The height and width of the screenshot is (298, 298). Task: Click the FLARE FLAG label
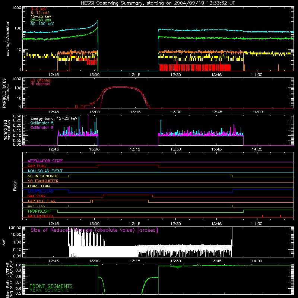tap(39, 186)
